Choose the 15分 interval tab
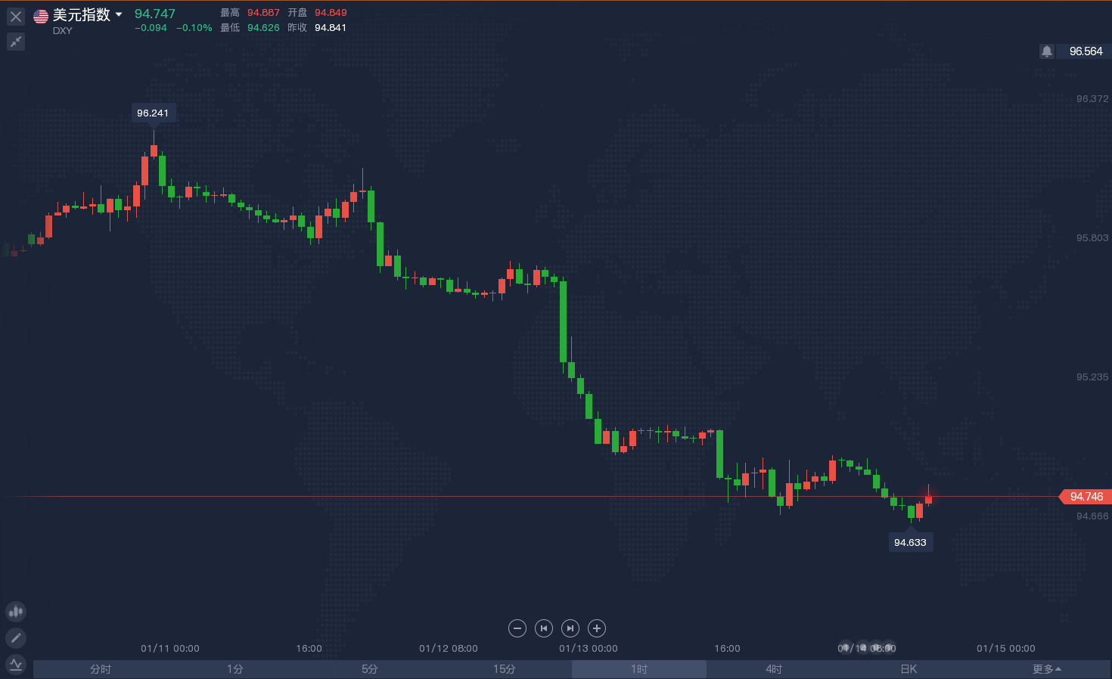Viewport: 1112px width, 679px height. click(x=505, y=669)
